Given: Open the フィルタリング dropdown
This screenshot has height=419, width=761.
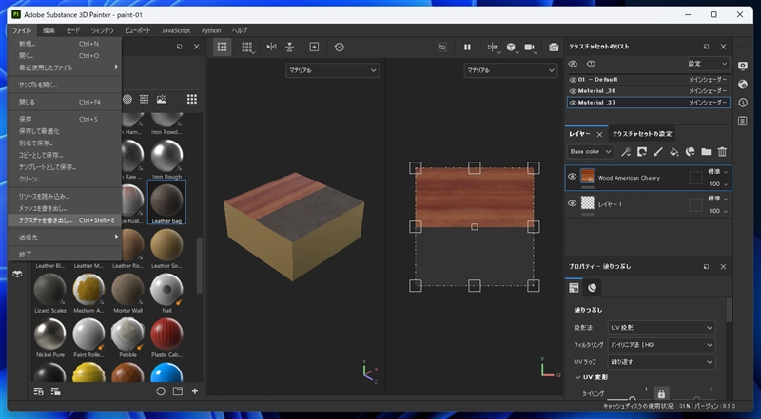Looking at the screenshot, I should click(x=661, y=345).
